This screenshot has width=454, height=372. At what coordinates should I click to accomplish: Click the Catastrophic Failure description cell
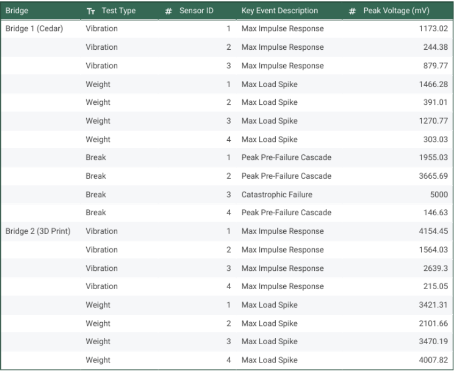277,194
